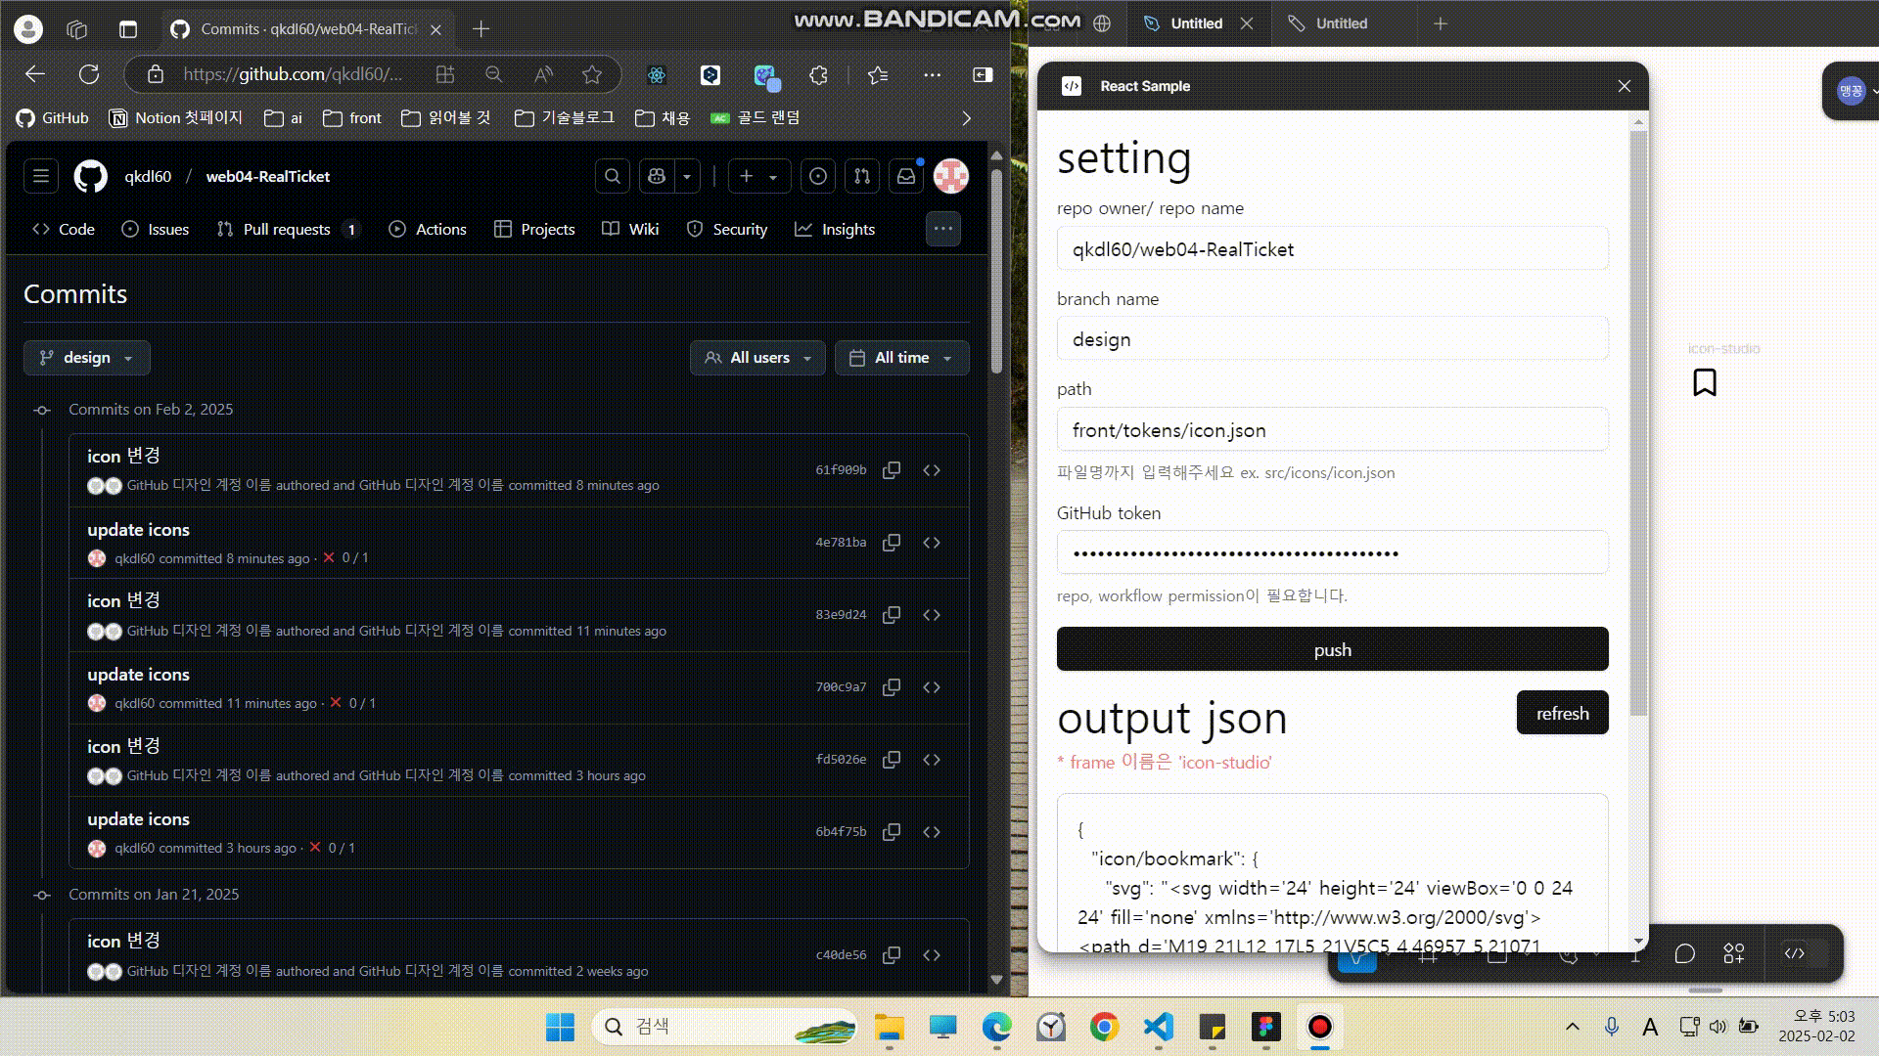This screenshot has height=1056, width=1879.
Task: Open GitHub hamburger navigation menu
Action: [x=41, y=176]
